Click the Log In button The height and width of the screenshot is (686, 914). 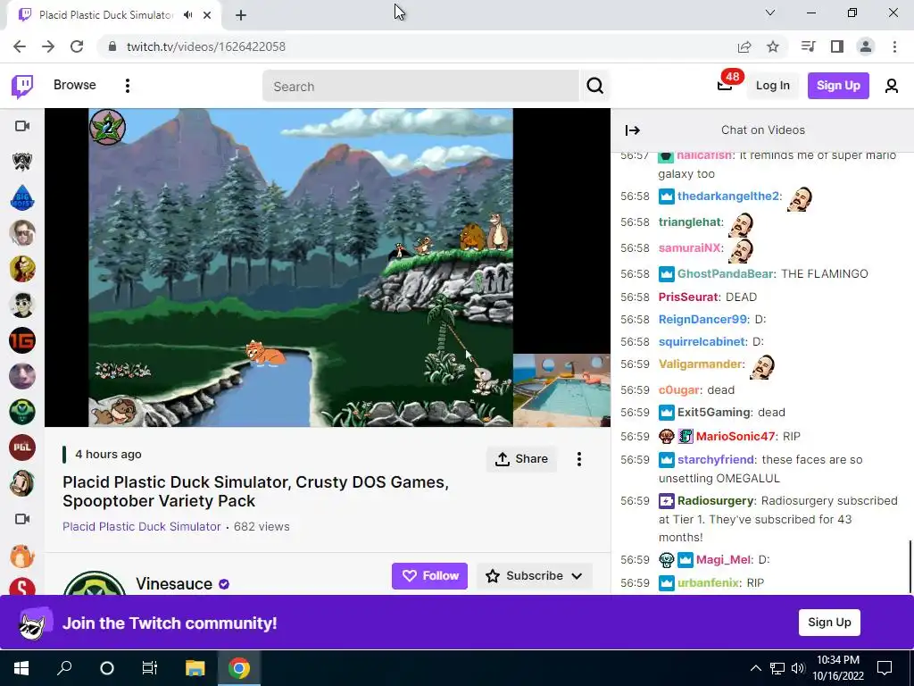(x=772, y=86)
